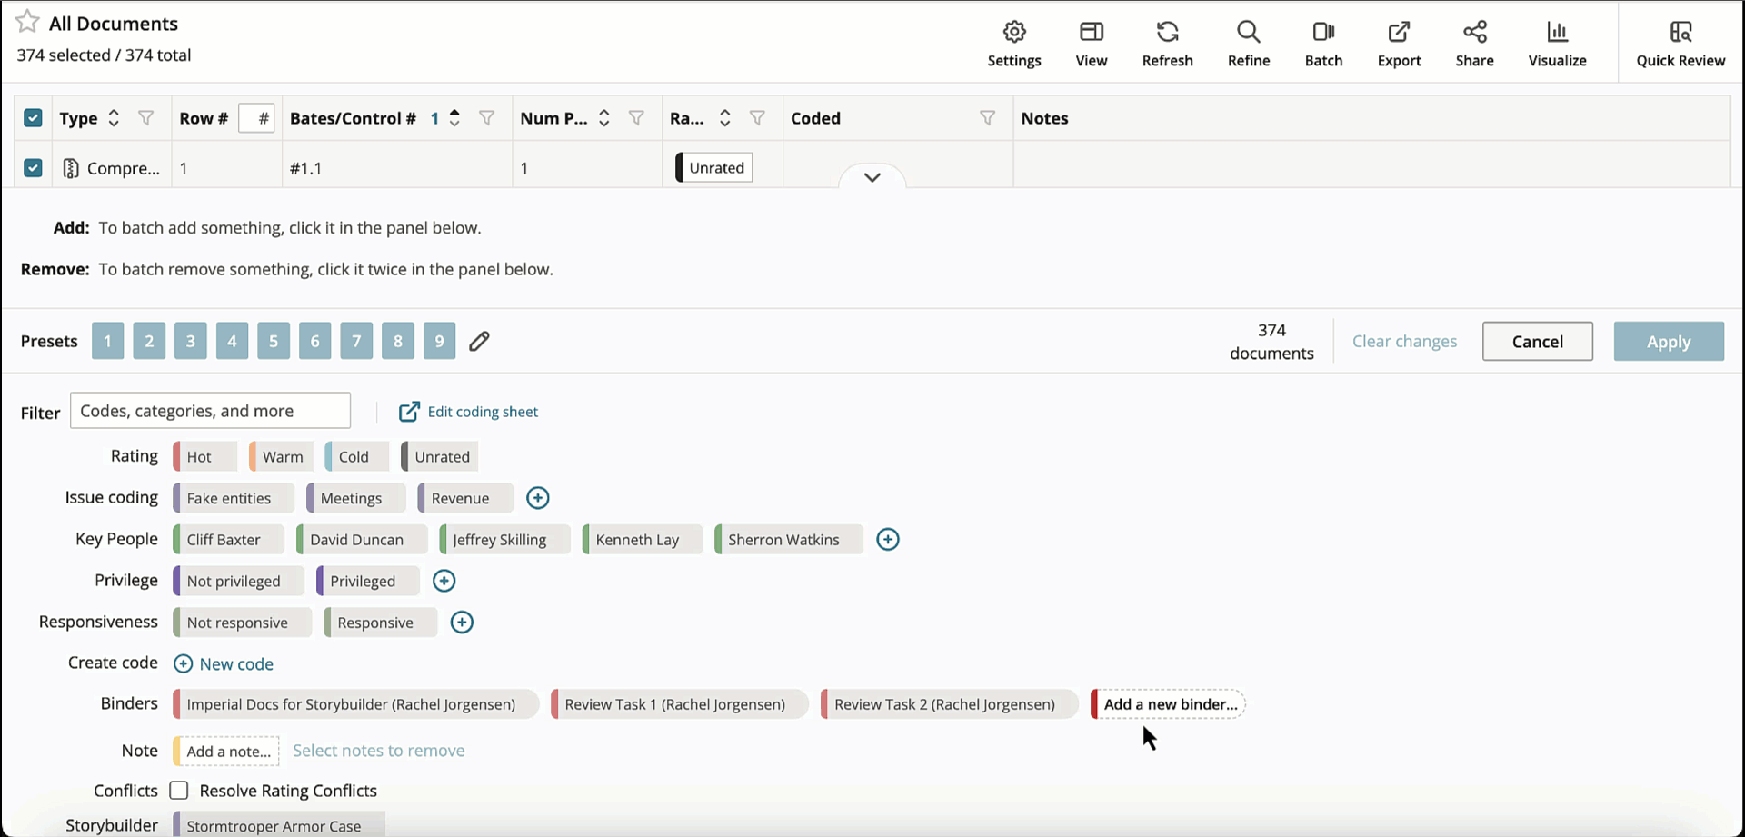Viewport: 1745px width, 837px height.
Task: Sort by the Bates/Control # column
Action: [454, 118]
